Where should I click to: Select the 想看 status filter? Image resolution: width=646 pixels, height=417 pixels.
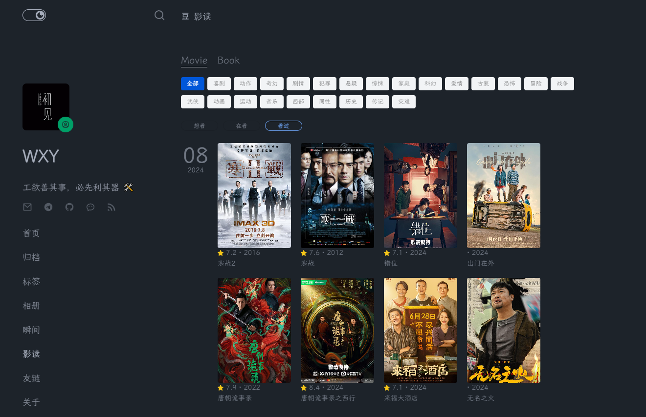(x=200, y=126)
